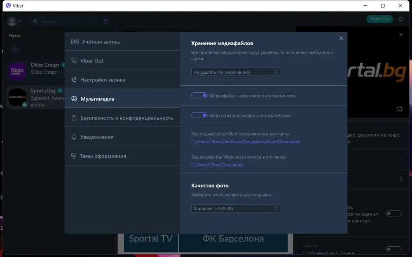Select Темы оформления settings section
412x257 pixels.
pyautogui.click(x=122, y=156)
